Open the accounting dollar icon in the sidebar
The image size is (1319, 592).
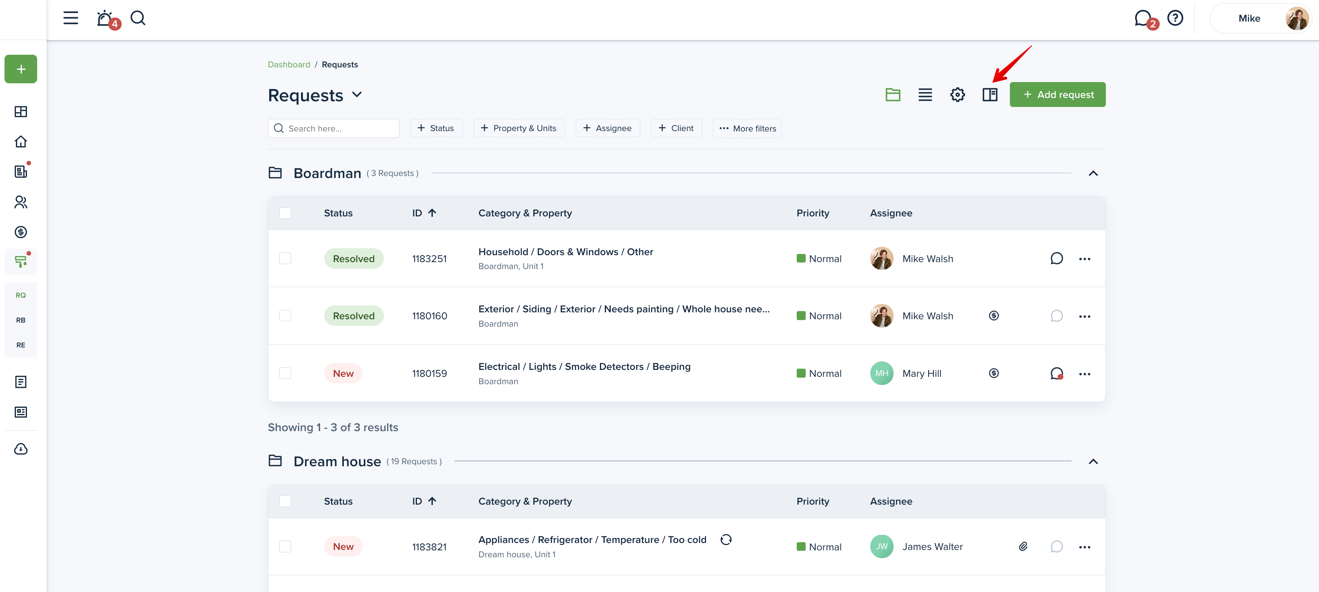20,232
